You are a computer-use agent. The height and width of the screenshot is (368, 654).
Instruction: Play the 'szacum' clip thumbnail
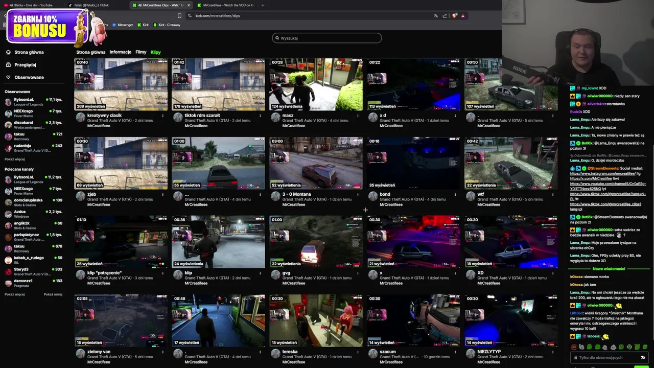(413, 320)
